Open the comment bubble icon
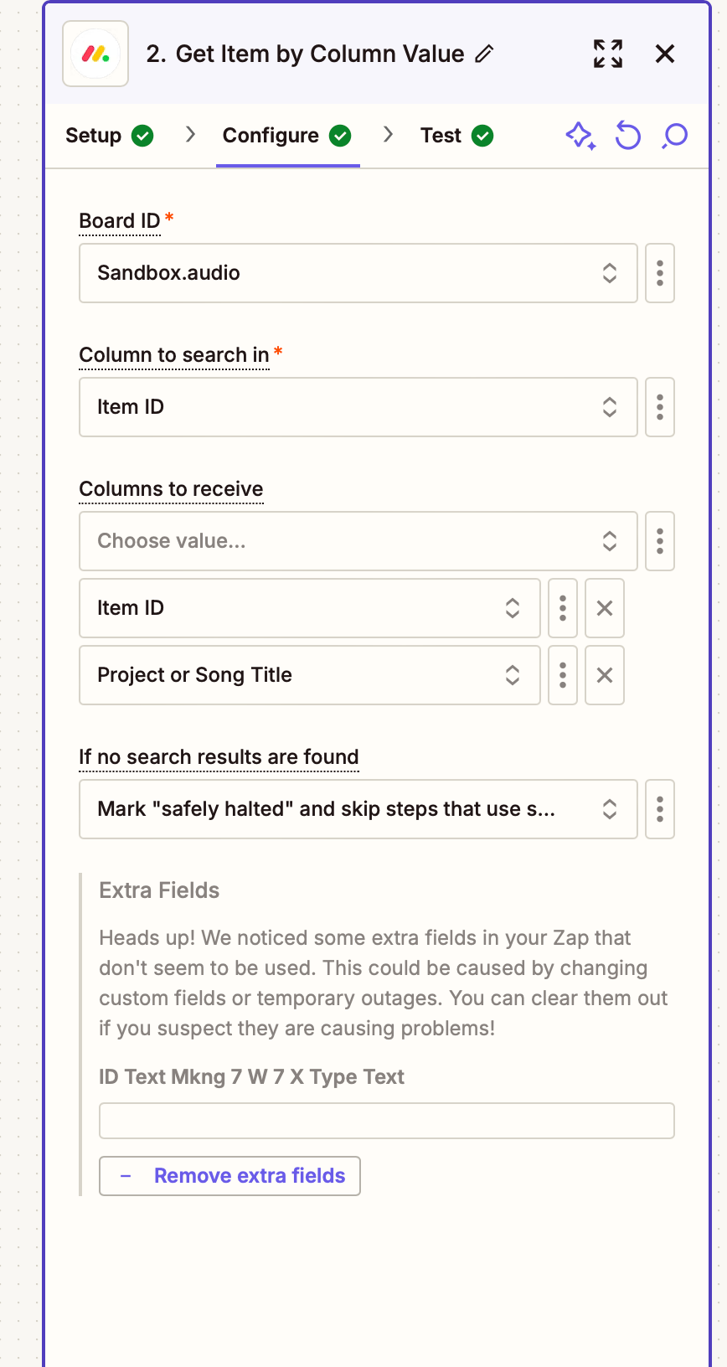 click(674, 136)
